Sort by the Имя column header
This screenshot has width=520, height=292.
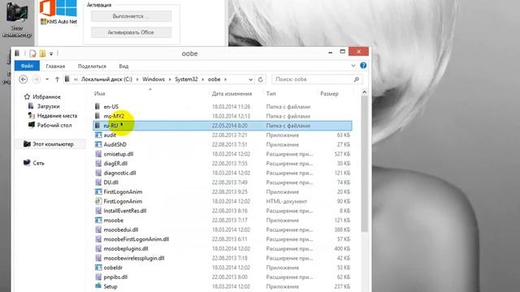point(99,94)
